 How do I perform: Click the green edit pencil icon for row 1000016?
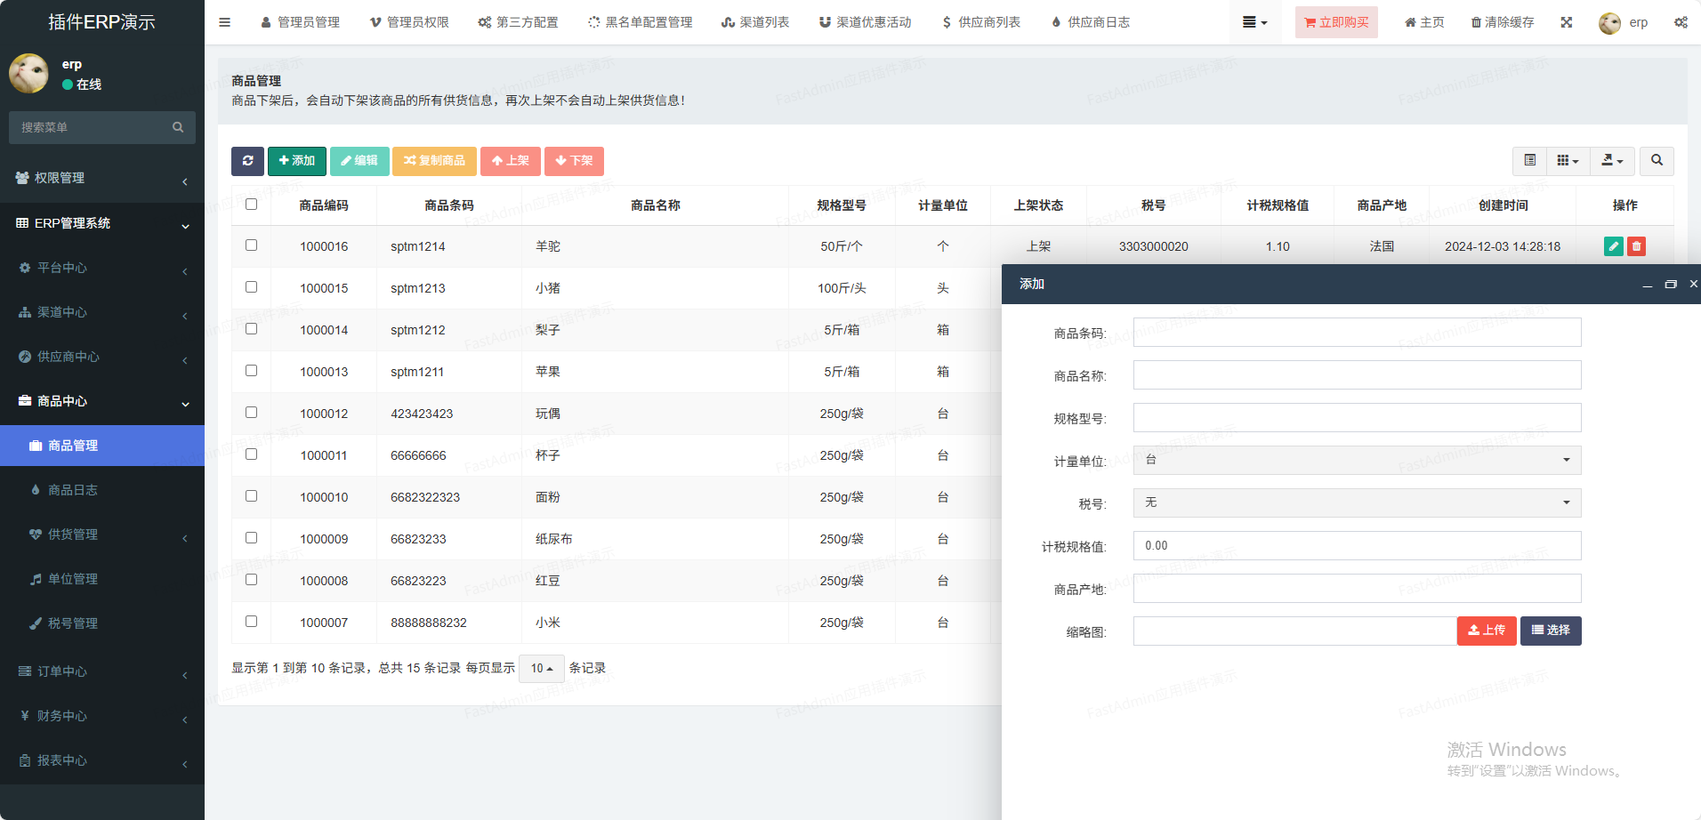[1613, 246]
